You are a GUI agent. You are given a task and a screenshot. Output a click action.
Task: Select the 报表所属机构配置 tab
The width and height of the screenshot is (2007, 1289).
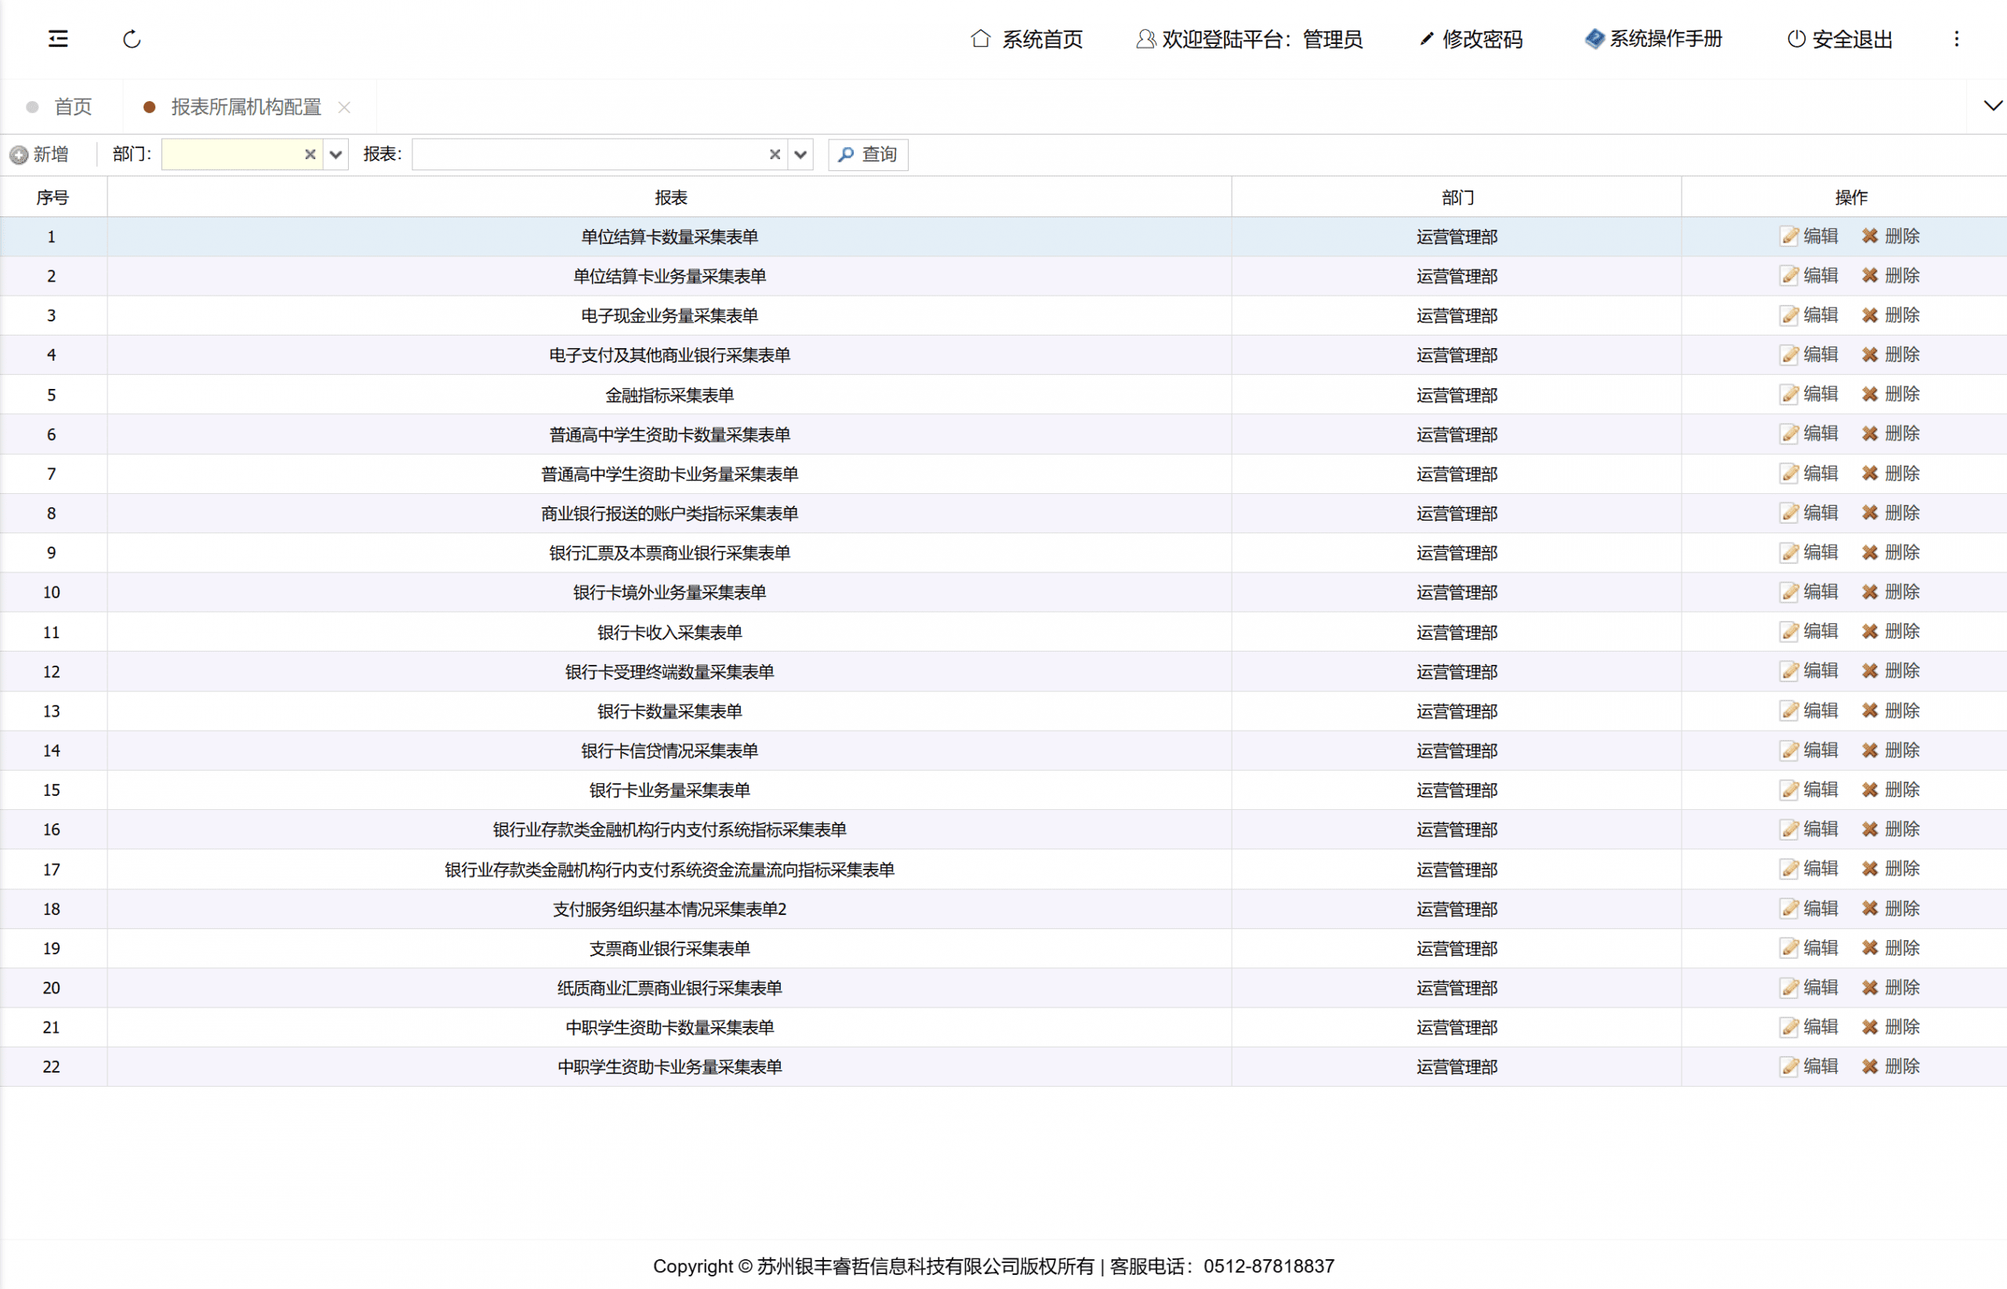(x=245, y=107)
